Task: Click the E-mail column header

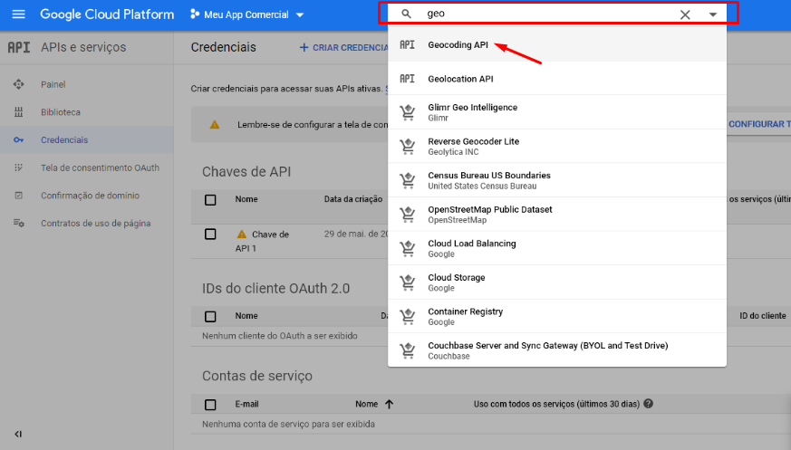Action: click(246, 404)
